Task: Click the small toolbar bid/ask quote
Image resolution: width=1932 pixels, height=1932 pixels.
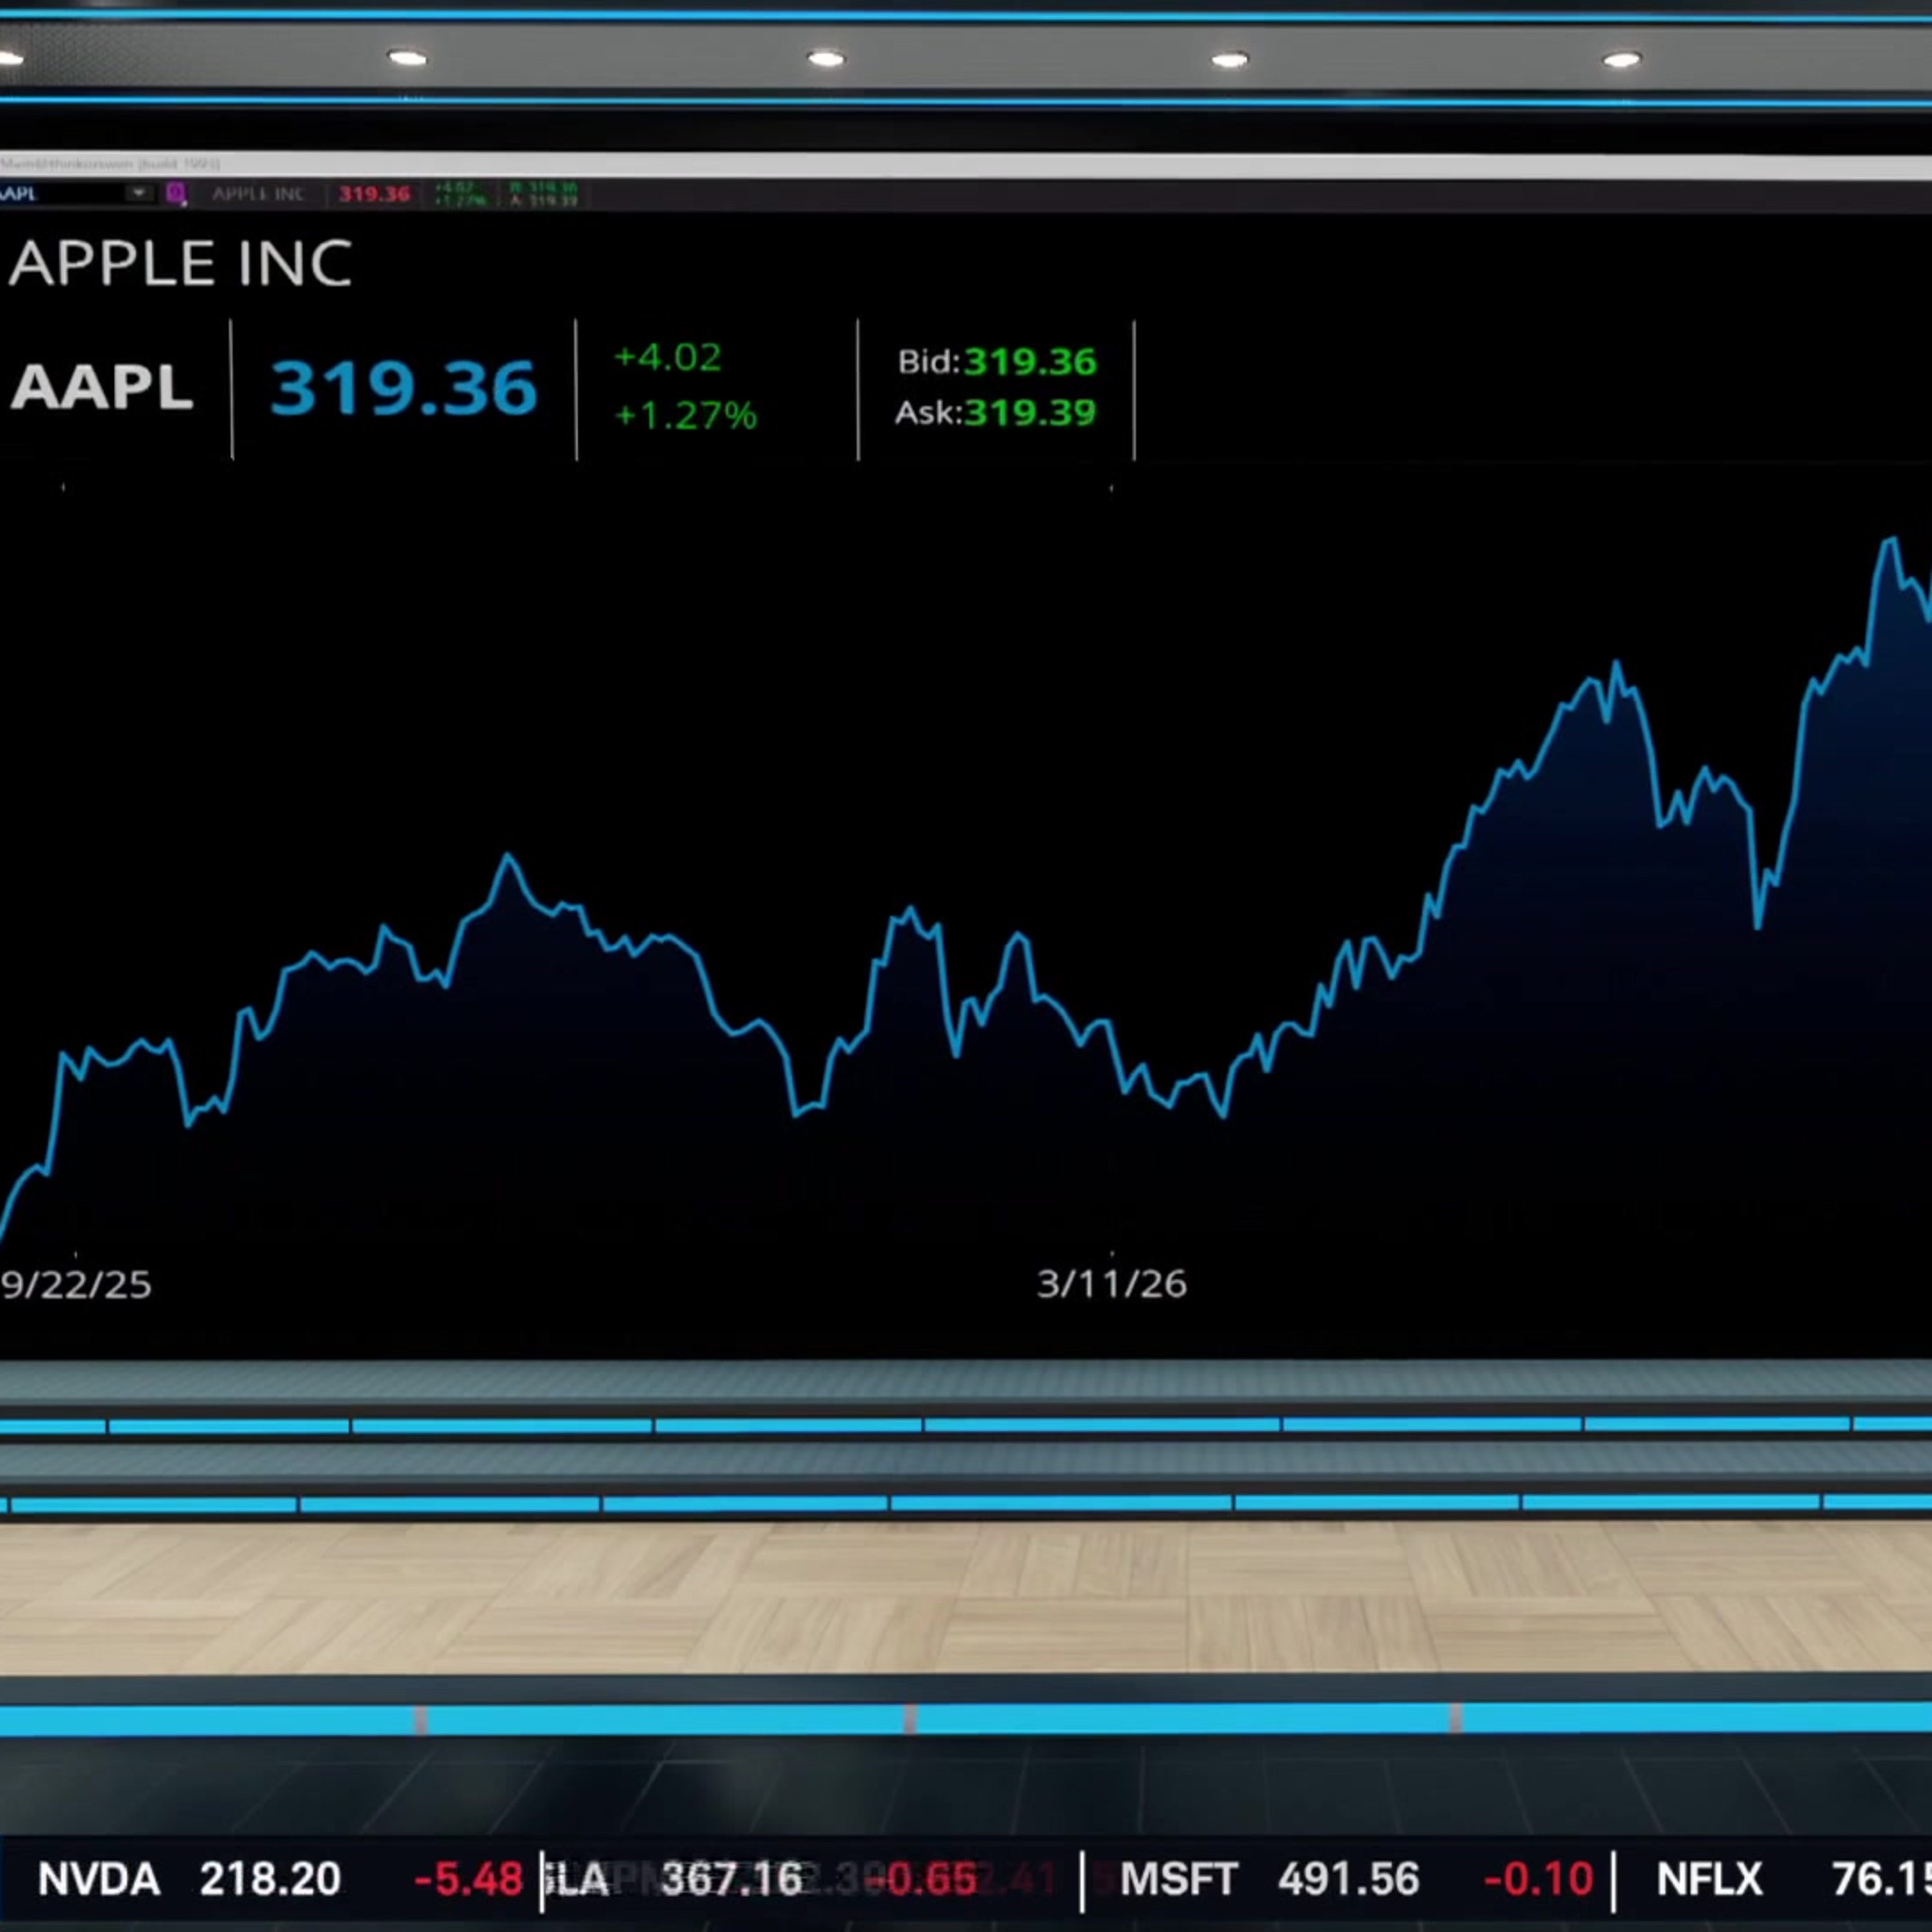Action: (x=543, y=194)
